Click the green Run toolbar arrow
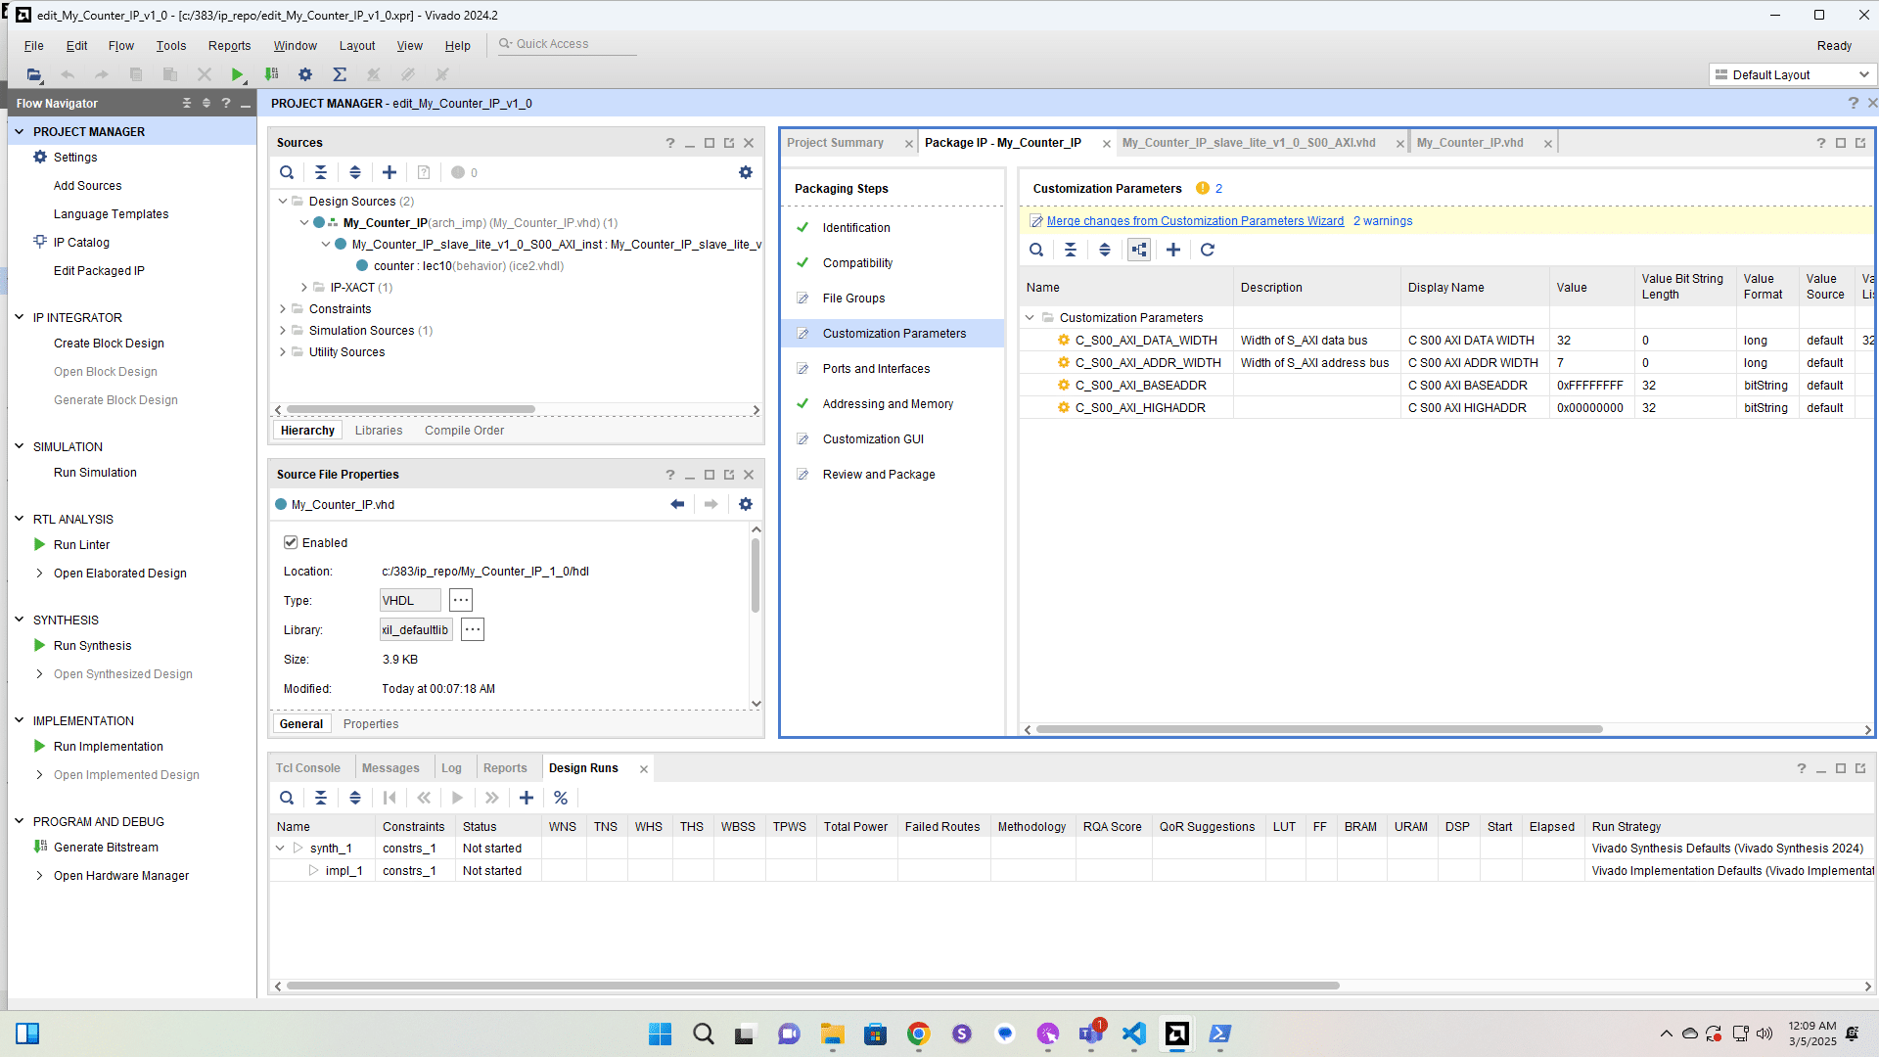The width and height of the screenshot is (1879, 1057). click(x=237, y=74)
